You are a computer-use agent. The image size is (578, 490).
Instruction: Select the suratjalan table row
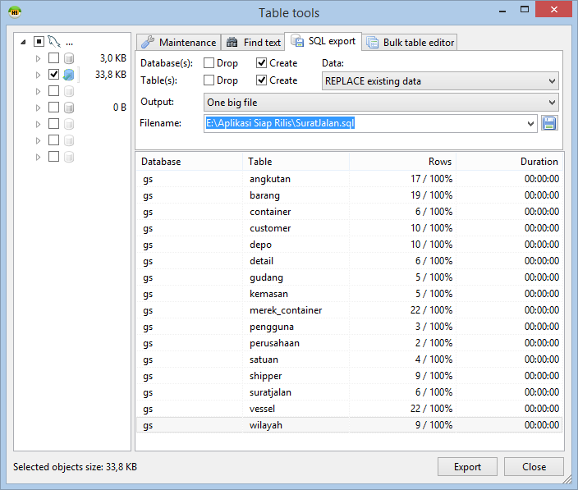coord(350,392)
